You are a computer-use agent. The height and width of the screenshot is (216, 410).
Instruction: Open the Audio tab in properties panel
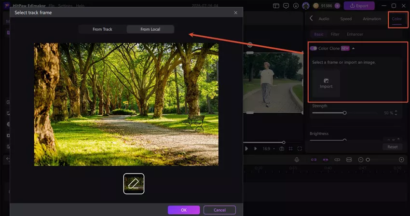tap(324, 19)
